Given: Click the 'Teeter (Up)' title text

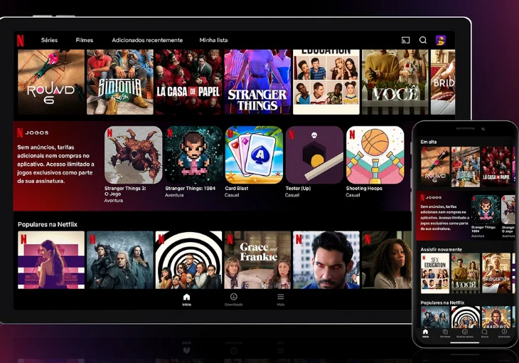Looking at the screenshot, I should pyautogui.click(x=298, y=189).
